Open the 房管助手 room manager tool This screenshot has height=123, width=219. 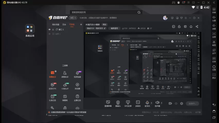pyautogui.click(x=65, y=74)
